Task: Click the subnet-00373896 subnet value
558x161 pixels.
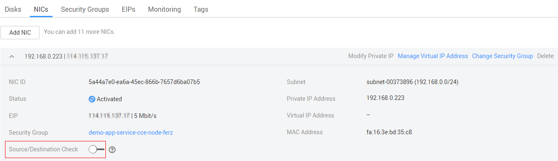Action: coord(412,82)
